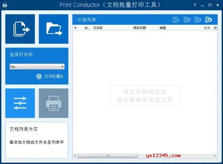Click the grayed Start Printing printer tile
The height and width of the screenshot is (164, 223).
click(54, 103)
